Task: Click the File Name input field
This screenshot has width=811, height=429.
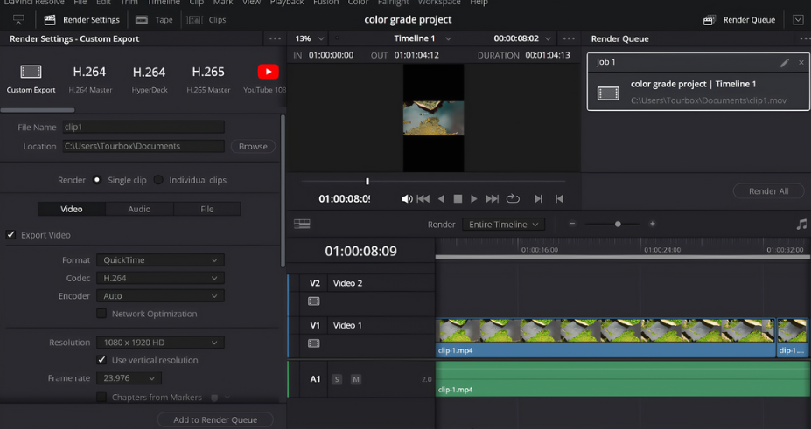Action: [143, 127]
